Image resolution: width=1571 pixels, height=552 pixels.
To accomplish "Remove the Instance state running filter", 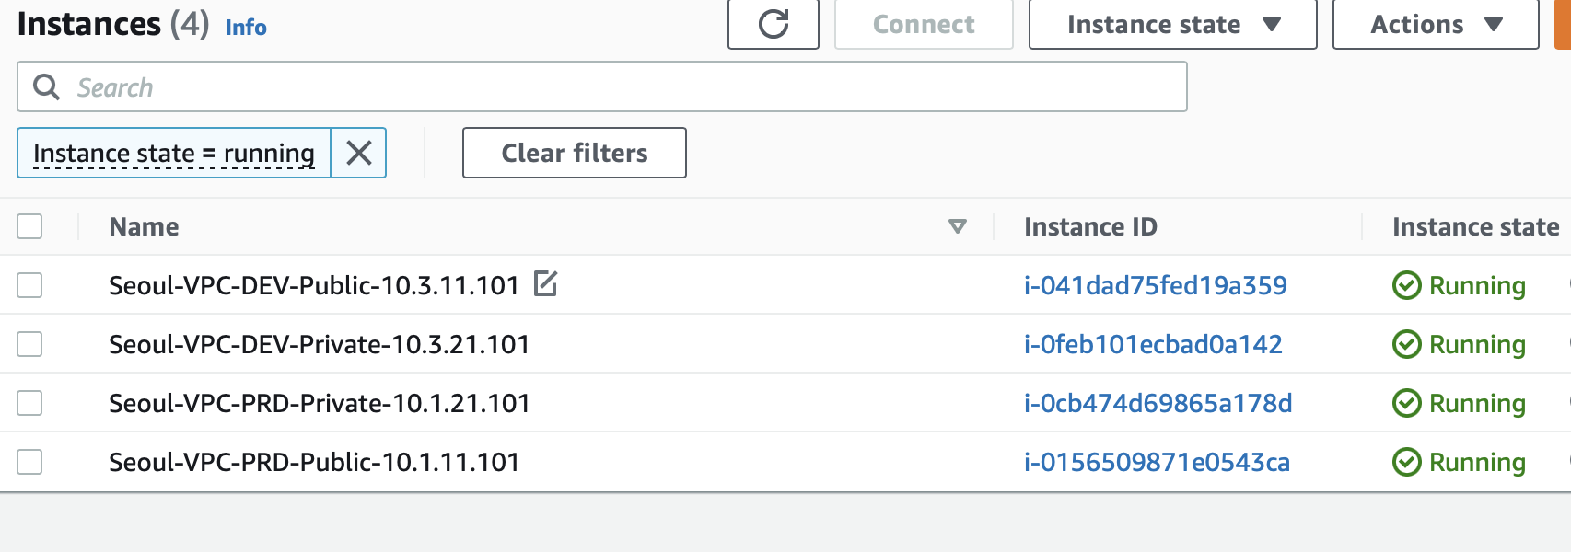I will tap(359, 153).
